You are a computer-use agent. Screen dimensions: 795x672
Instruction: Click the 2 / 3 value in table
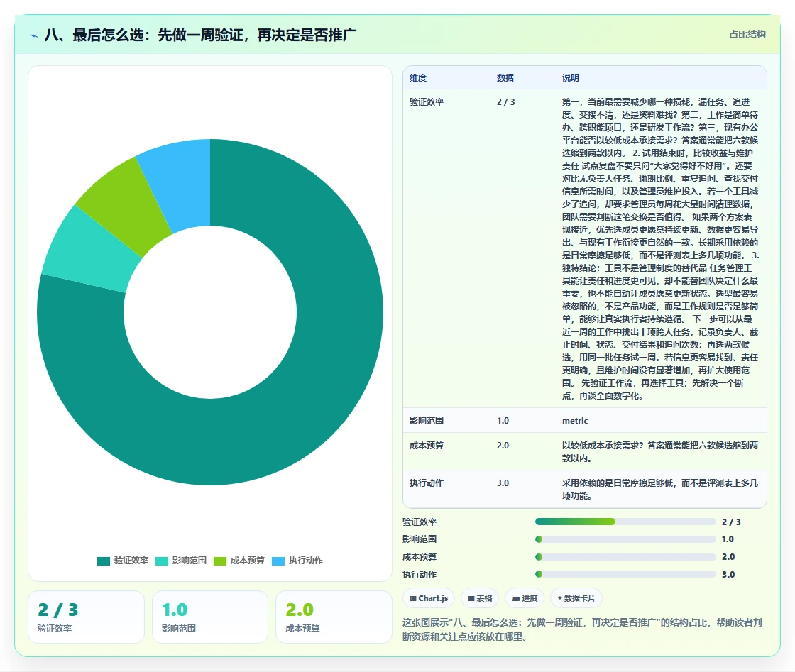coord(505,102)
